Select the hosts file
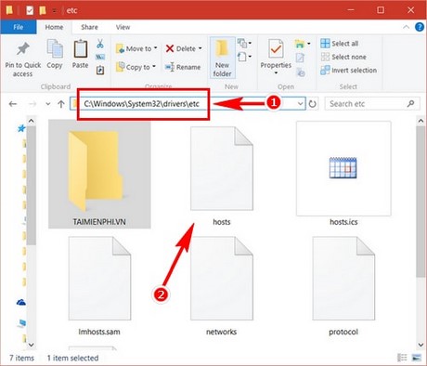 pyautogui.click(x=222, y=176)
